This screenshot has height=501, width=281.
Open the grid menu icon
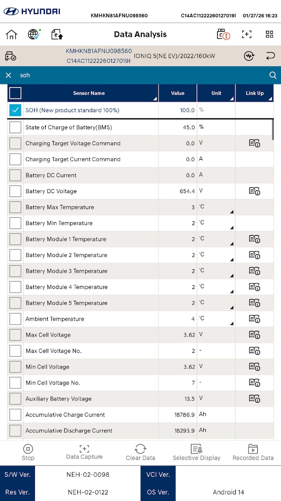pyautogui.click(x=270, y=34)
